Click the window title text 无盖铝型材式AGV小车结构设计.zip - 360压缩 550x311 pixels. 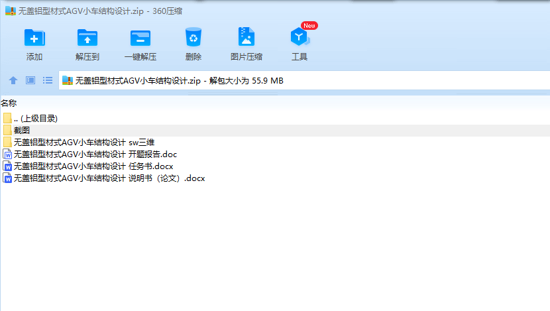(x=100, y=11)
